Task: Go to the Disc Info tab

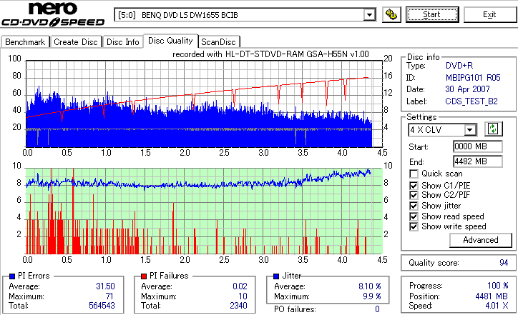Action: (123, 42)
